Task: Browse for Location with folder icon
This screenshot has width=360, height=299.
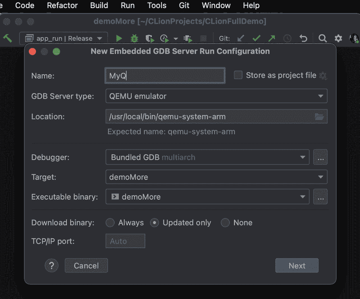Action: 319,116
